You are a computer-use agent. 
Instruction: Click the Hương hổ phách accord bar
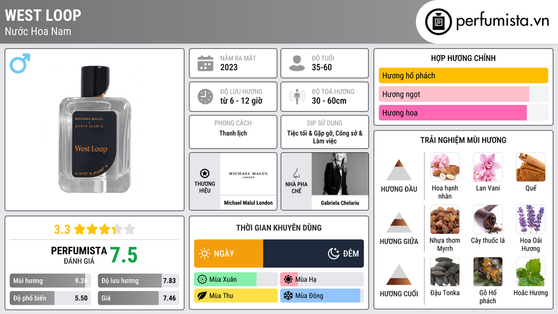(x=463, y=75)
